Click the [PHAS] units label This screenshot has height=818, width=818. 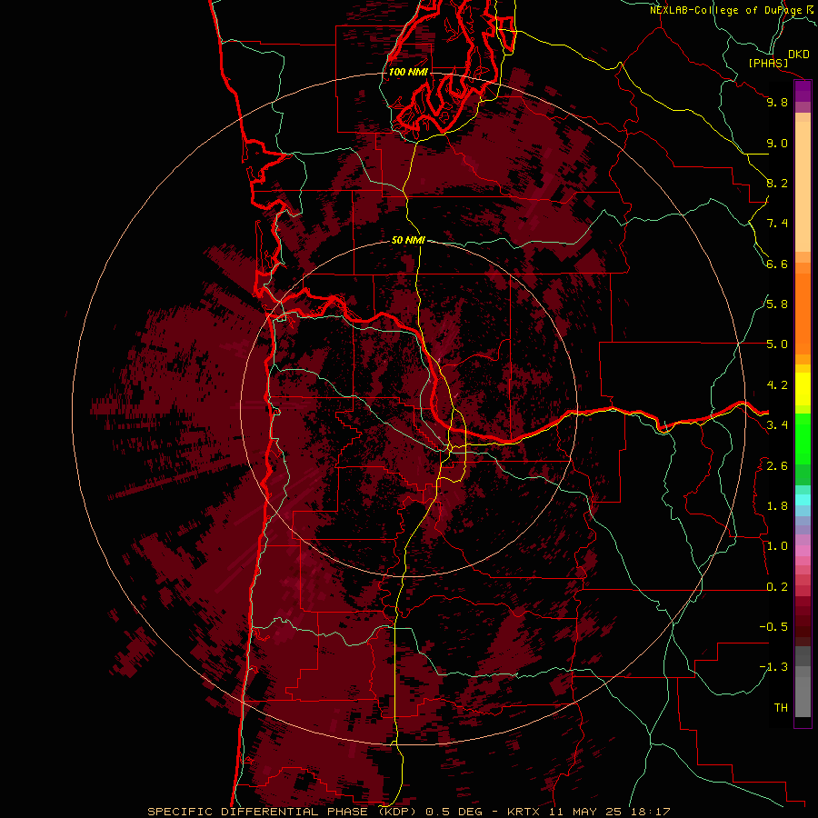pos(768,63)
